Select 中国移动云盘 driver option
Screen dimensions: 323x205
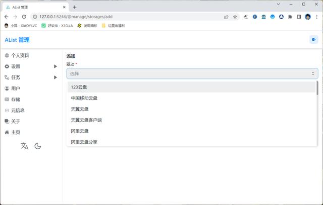pos(192,98)
